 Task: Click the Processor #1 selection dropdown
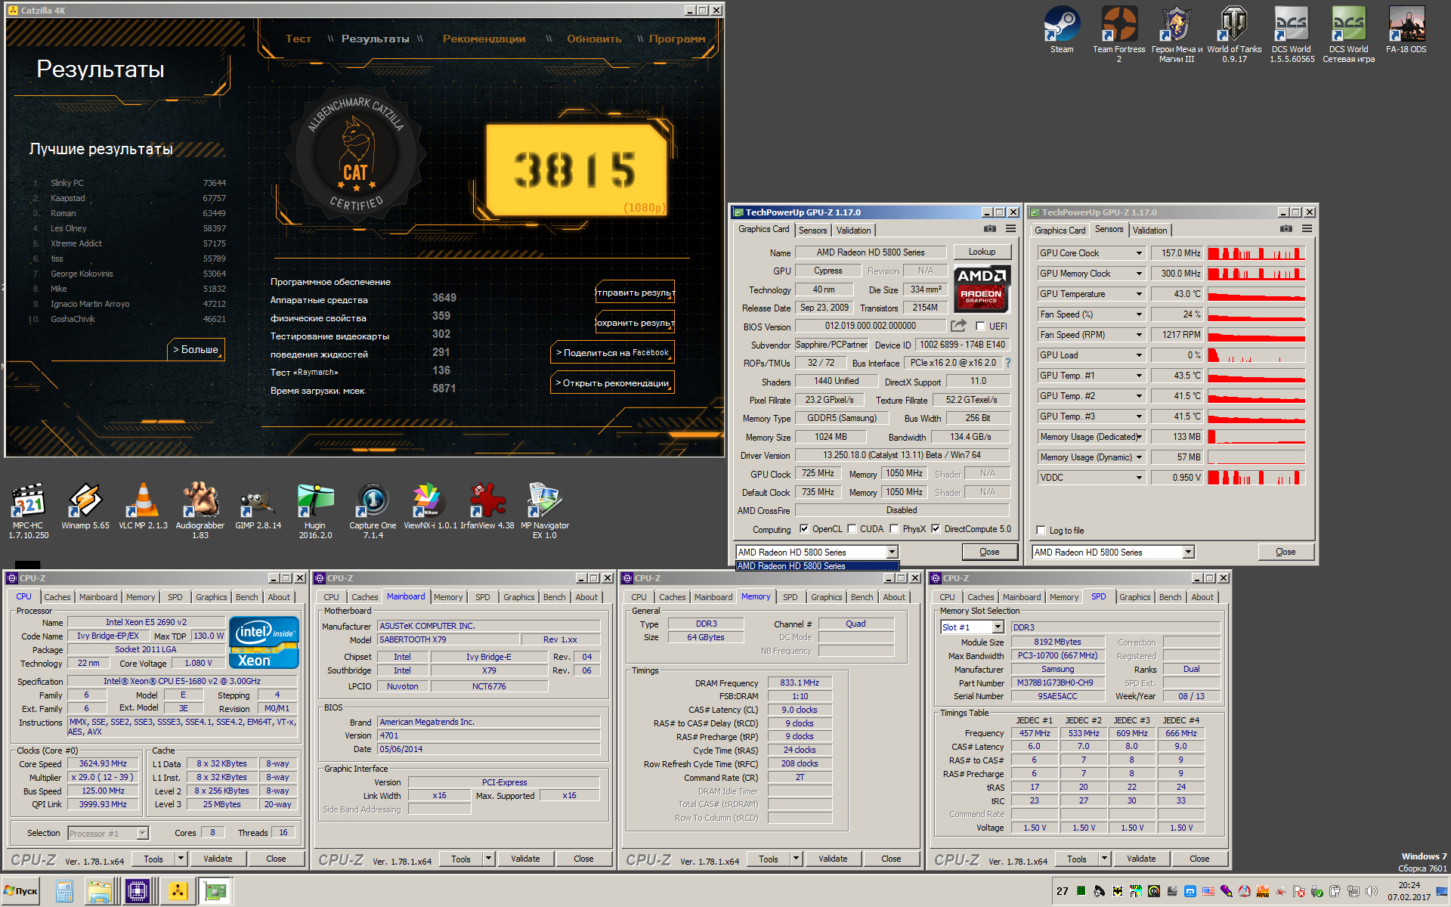coord(108,833)
